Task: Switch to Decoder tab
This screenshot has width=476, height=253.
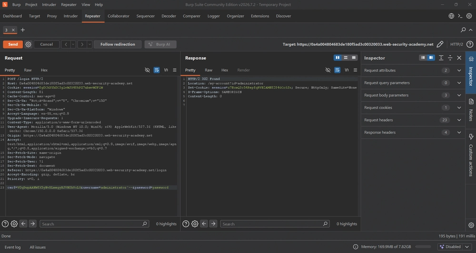Action: 169,16
